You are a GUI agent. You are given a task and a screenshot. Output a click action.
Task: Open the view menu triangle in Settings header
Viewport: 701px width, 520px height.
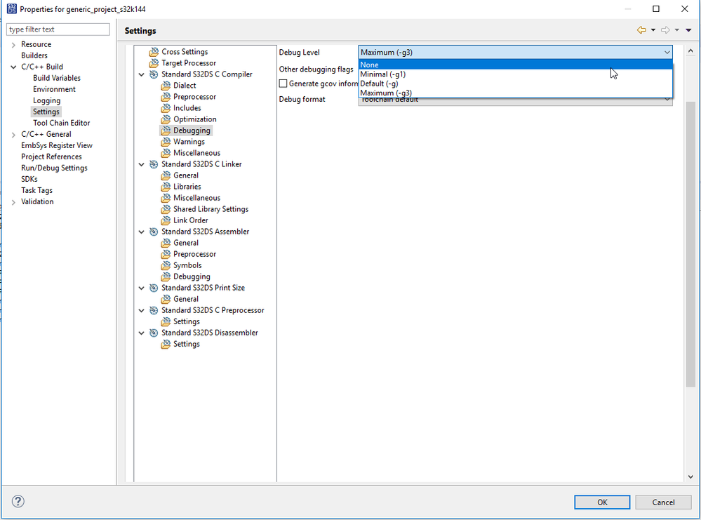[688, 30]
